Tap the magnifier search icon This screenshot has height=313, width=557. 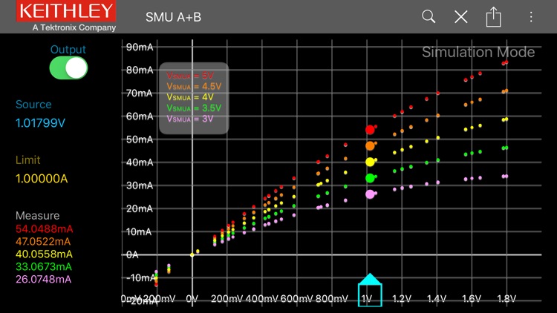[x=429, y=16]
